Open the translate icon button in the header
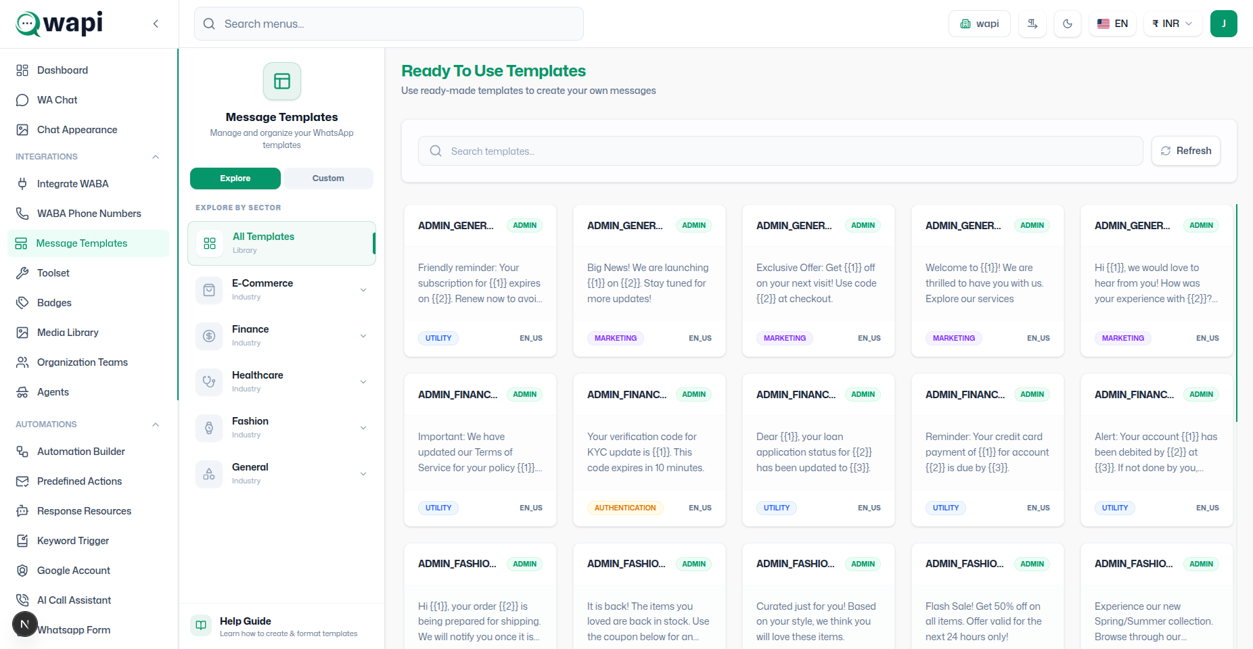 click(x=1032, y=24)
